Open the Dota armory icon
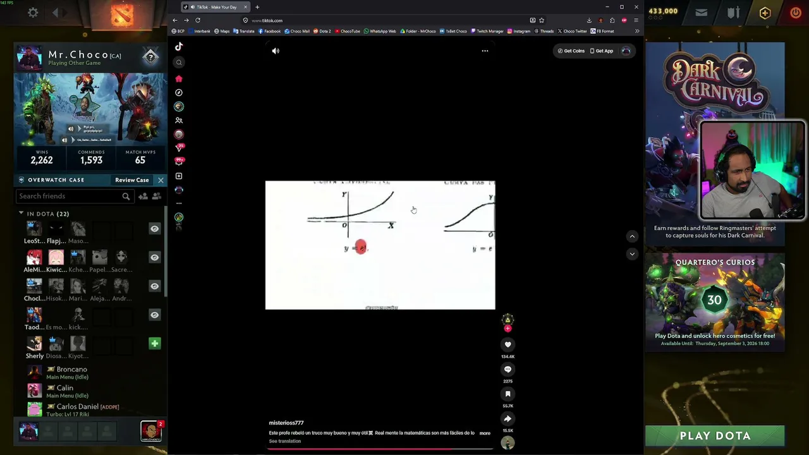 point(733,12)
